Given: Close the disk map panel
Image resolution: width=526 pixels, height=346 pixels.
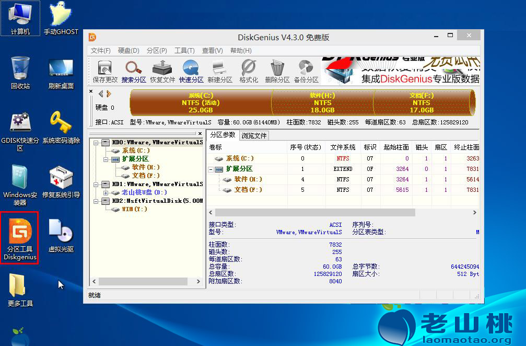Looking at the screenshot, I should click(x=91, y=91).
